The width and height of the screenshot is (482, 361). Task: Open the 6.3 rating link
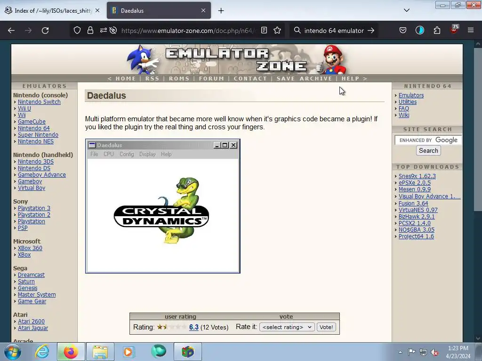click(x=193, y=327)
